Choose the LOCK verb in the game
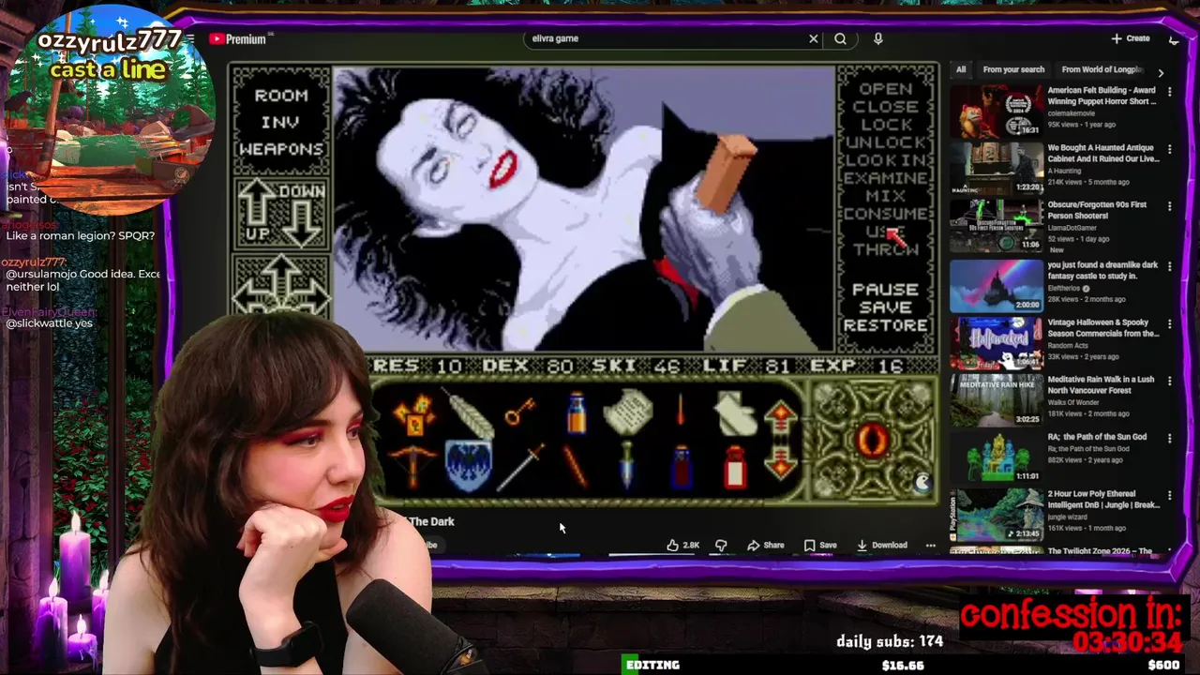The width and height of the screenshot is (1200, 675). click(885, 125)
